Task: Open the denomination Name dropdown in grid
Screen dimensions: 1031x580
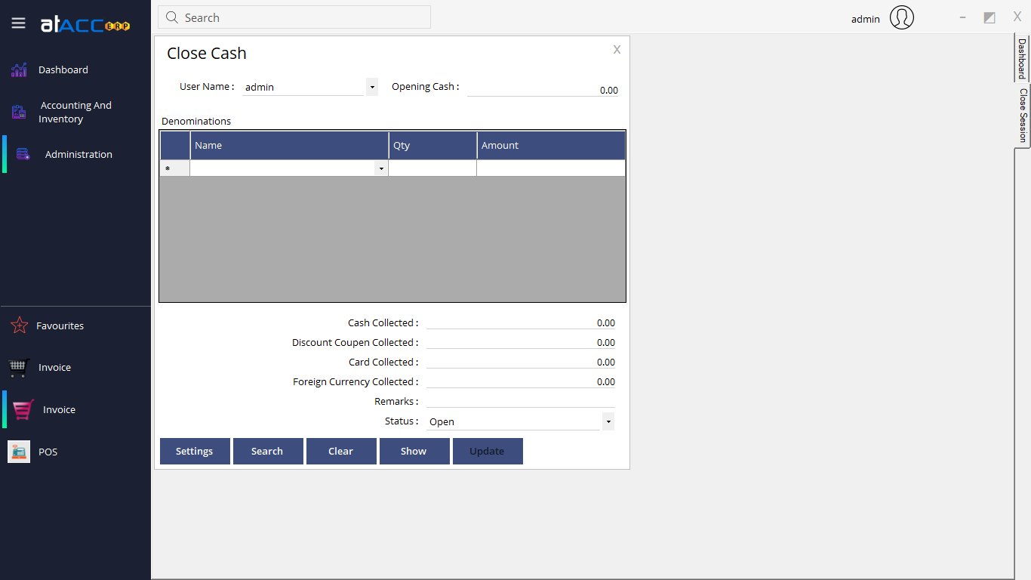Action: [x=381, y=168]
